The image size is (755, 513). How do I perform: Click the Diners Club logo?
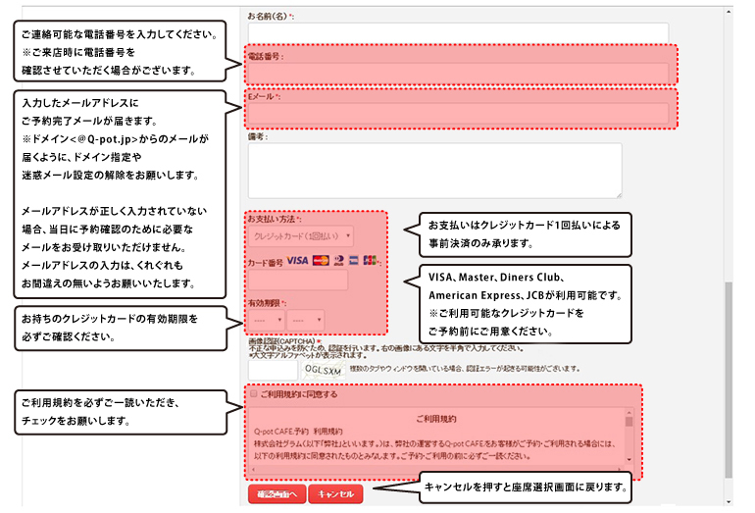pyautogui.click(x=338, y=261)
